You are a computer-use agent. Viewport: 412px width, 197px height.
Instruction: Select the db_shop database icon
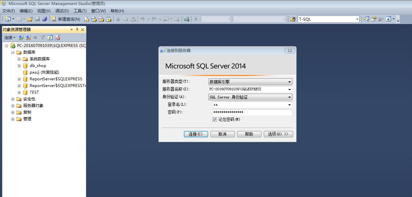[x=25, y=66]
